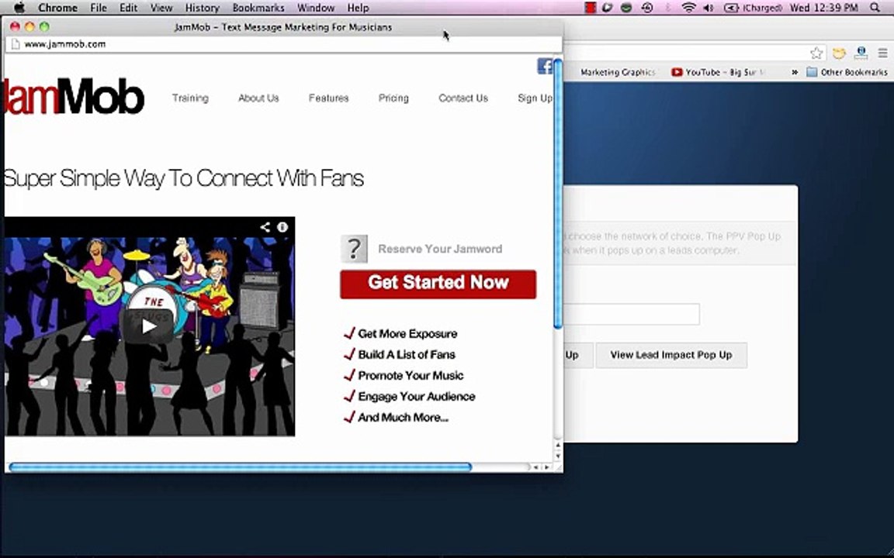Open the Window menu
The image size is (894, 558).
coord(316,8)
